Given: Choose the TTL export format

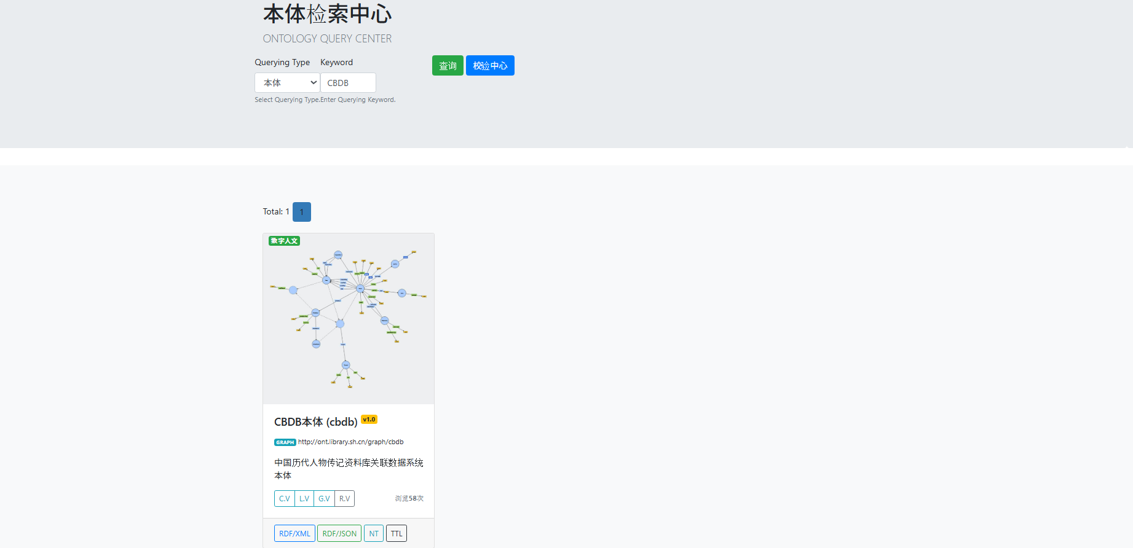Looking at the screenshot, I should 397,534.
